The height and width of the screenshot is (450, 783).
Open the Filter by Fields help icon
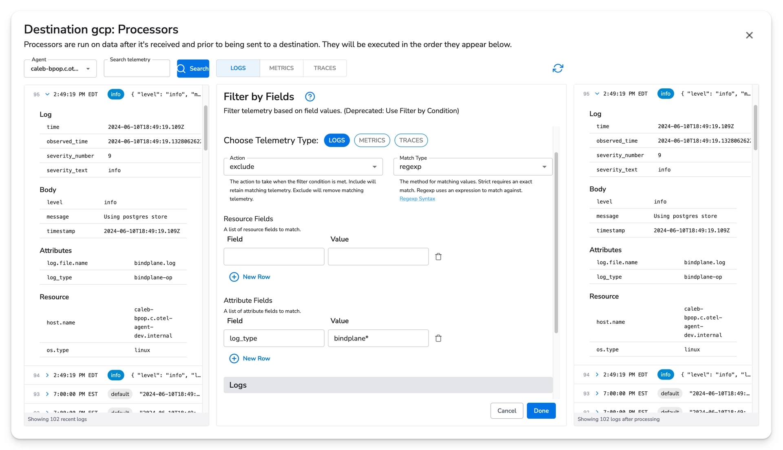(310, 97)
